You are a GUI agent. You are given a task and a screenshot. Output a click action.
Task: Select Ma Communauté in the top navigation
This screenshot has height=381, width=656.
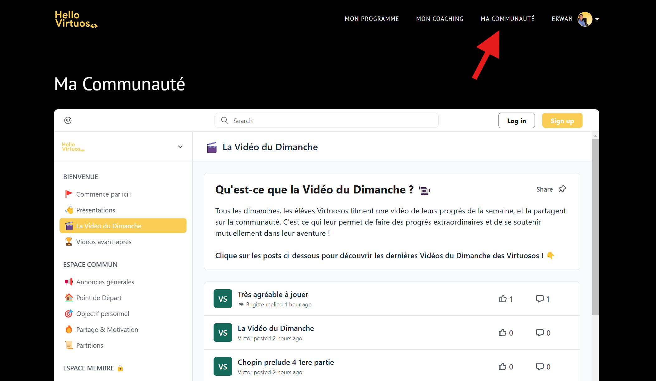[x=507, y=19]
